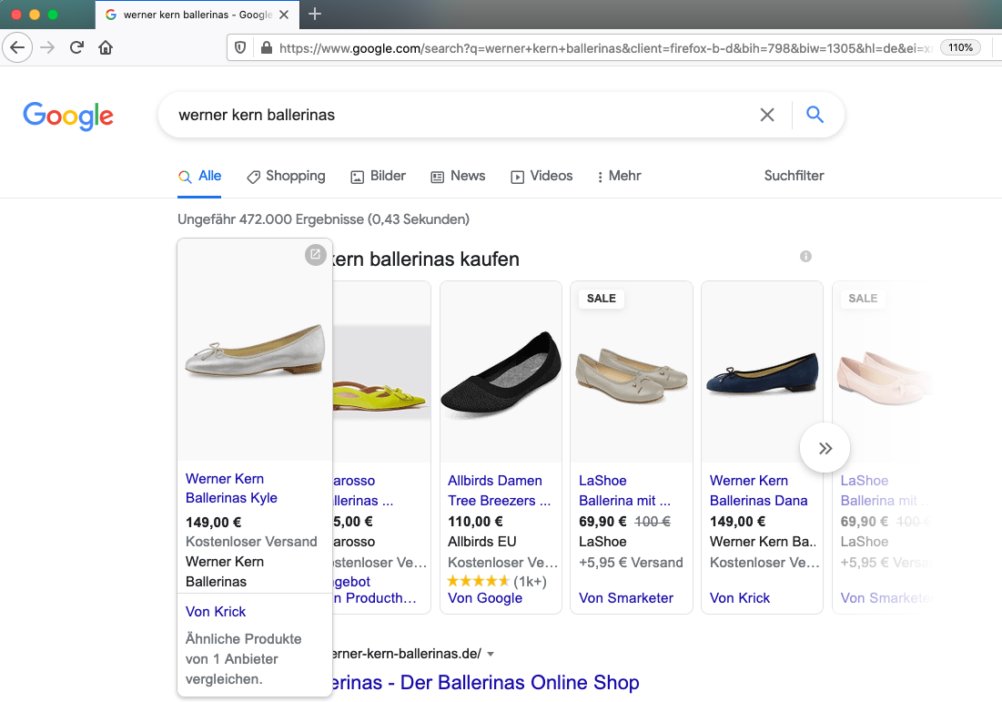This screenshot has height=702, width=1002.
Task: Switch to the Bilder tab
Action: point(379,176)
